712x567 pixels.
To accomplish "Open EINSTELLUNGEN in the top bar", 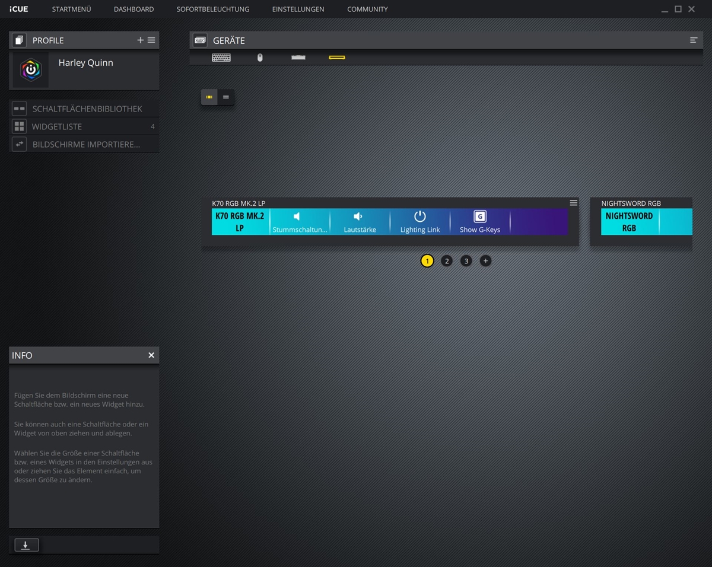I will tap(298, 9).
